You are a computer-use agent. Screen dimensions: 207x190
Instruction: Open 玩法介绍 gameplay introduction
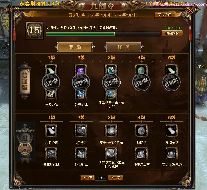(x=165, y=15)
